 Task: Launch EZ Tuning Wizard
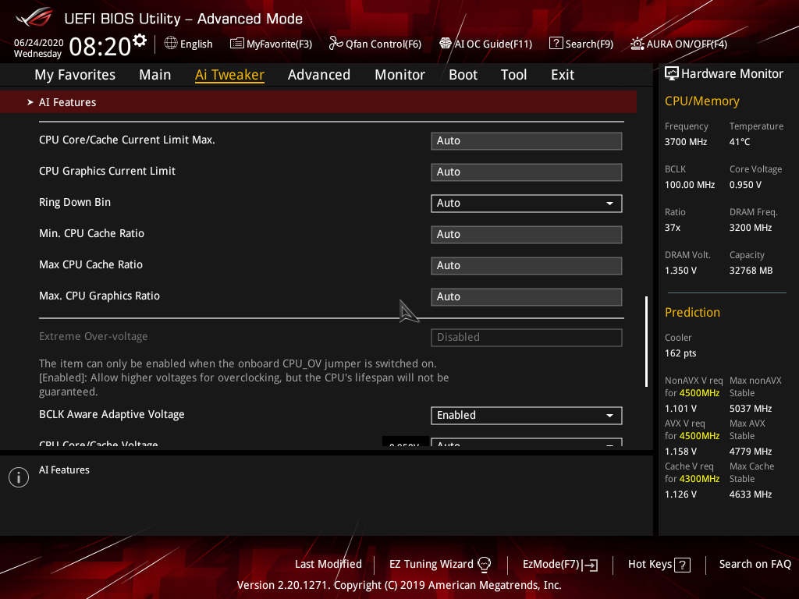coord(440,565)
